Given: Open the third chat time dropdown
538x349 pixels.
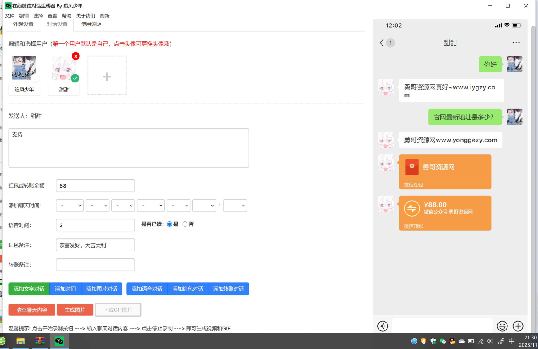Looking at the screenshot, I should (x=123, y=205).
